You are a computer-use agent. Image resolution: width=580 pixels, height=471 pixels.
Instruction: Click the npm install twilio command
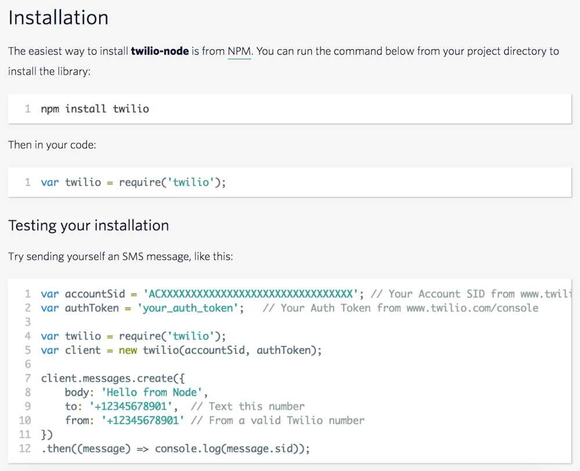(95, 108)
